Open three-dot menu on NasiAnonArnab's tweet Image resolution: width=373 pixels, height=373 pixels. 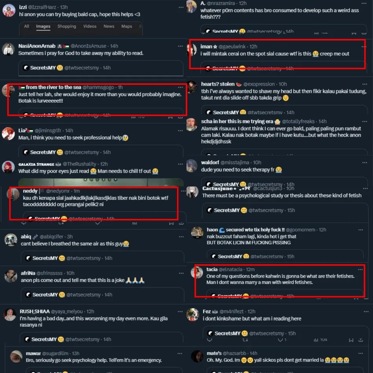pyautogui.click(x=180, y=46)
